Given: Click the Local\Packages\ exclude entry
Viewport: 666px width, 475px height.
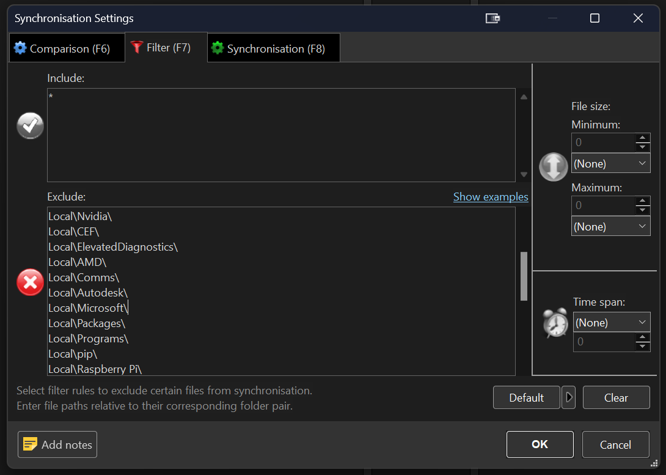Looking at the screenshot, I should coord(87,323).
